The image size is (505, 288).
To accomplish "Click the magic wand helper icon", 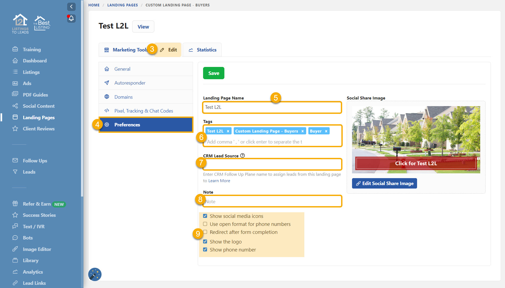I will (x=95, y=274).
